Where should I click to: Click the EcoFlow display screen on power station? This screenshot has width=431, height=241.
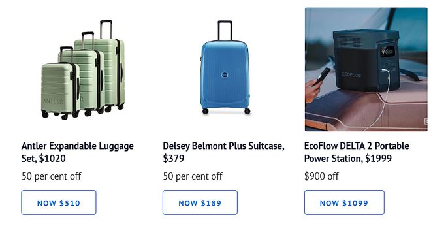click(x=387, y=52)
